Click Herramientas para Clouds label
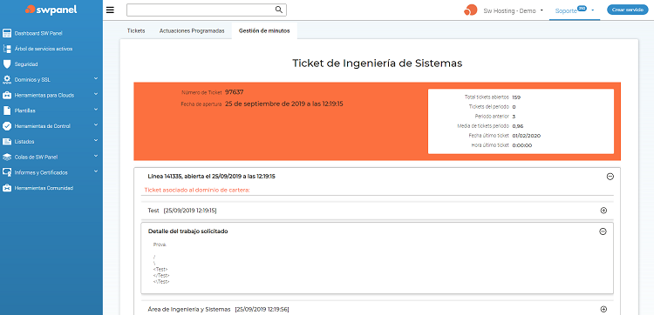Image resolution: width=654 pixels, height=315 pixels. click(x=44, y=96)
